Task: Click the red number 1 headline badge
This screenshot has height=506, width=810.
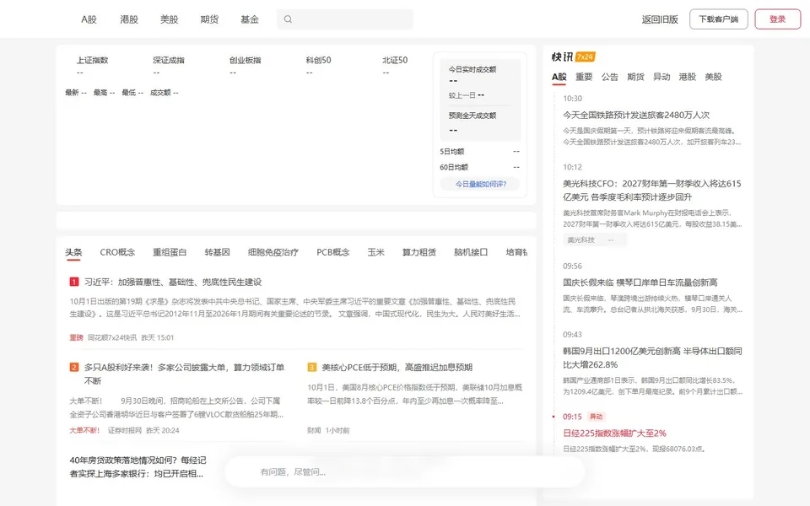Action: [74, 282]
